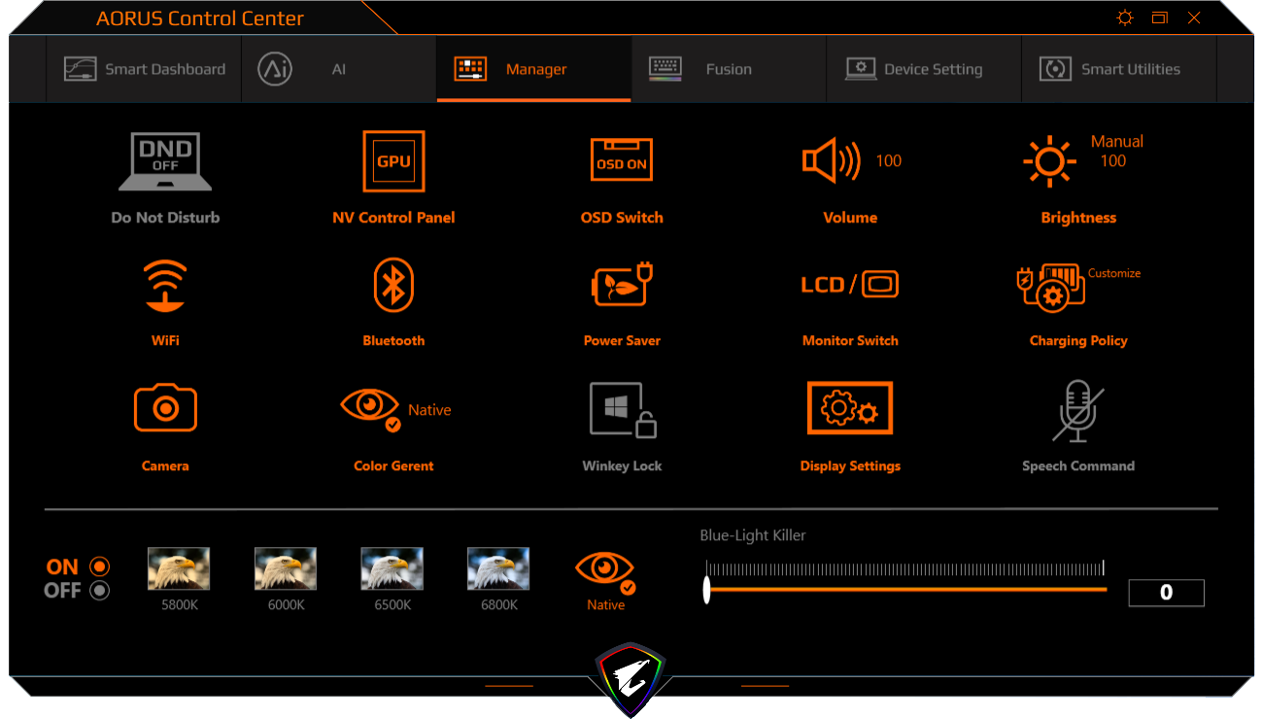
Task: Click the Blue-Light Killer value field
Action: point(1166,593)
